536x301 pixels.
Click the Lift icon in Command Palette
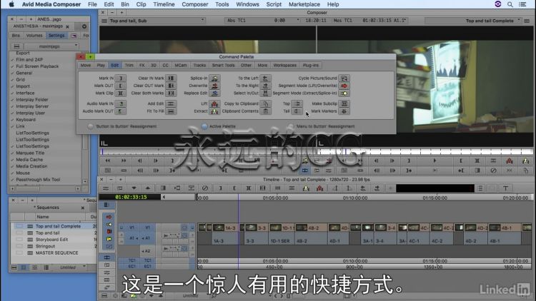[214, 103]
